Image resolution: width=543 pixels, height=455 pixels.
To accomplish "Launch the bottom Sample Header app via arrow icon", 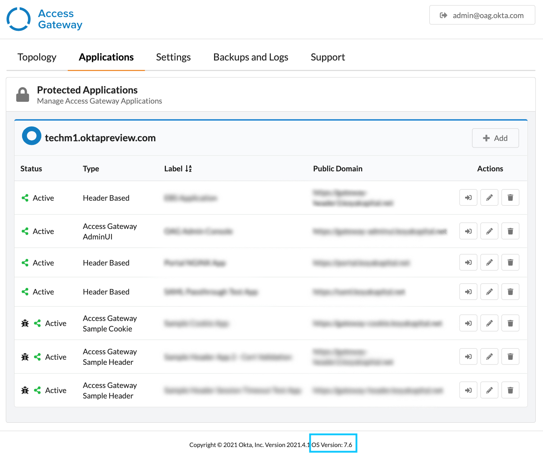I will pos(468,390).
